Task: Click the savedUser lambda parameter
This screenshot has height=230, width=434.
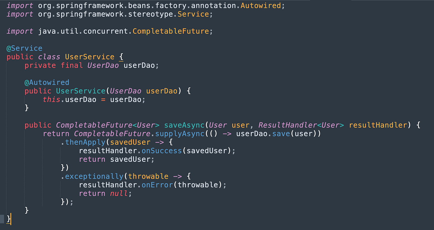Action: click(x=130, y=142)
